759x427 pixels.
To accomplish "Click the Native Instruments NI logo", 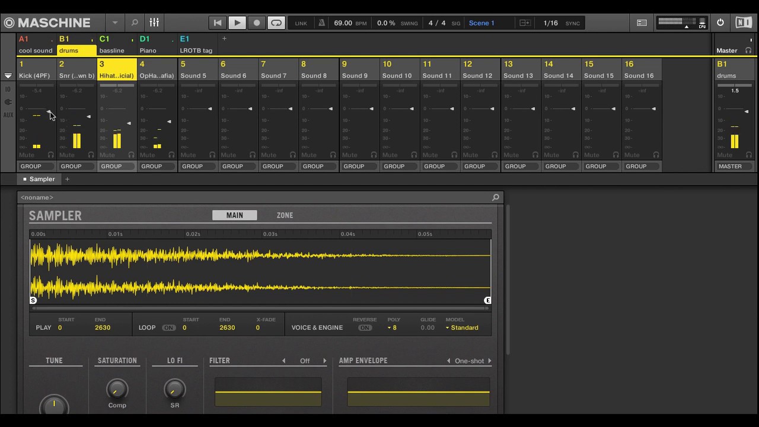I will (744, 23).
